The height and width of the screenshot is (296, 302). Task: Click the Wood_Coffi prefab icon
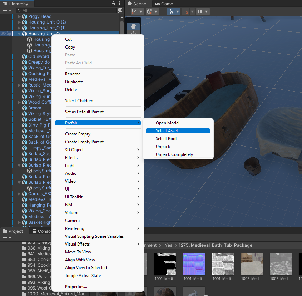point(24,102)
